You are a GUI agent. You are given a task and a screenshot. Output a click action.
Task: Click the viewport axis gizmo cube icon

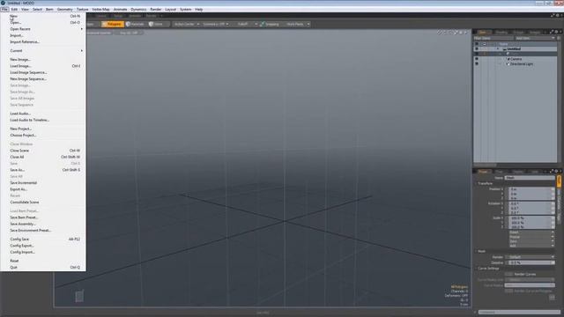tap(79, 296)
